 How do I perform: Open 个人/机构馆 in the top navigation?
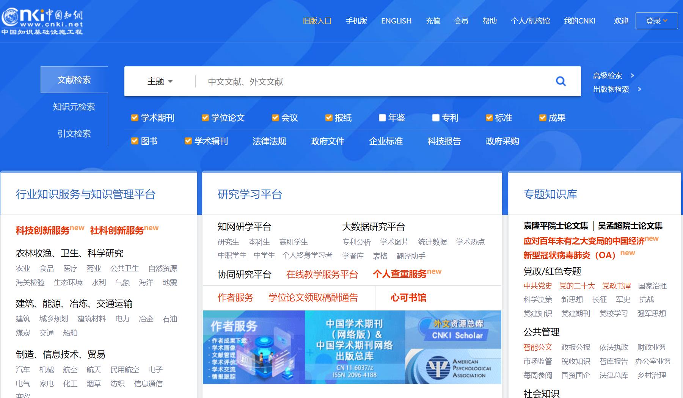[530, 21]
